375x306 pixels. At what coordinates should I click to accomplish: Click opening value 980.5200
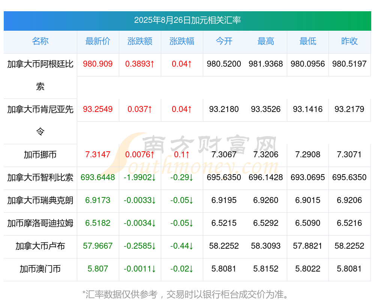pos(224,64)
